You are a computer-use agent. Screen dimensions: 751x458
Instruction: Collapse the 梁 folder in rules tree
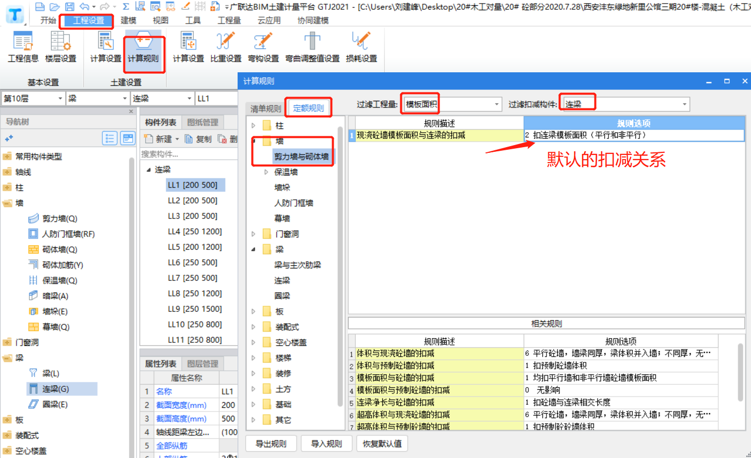tap(253, 249)
